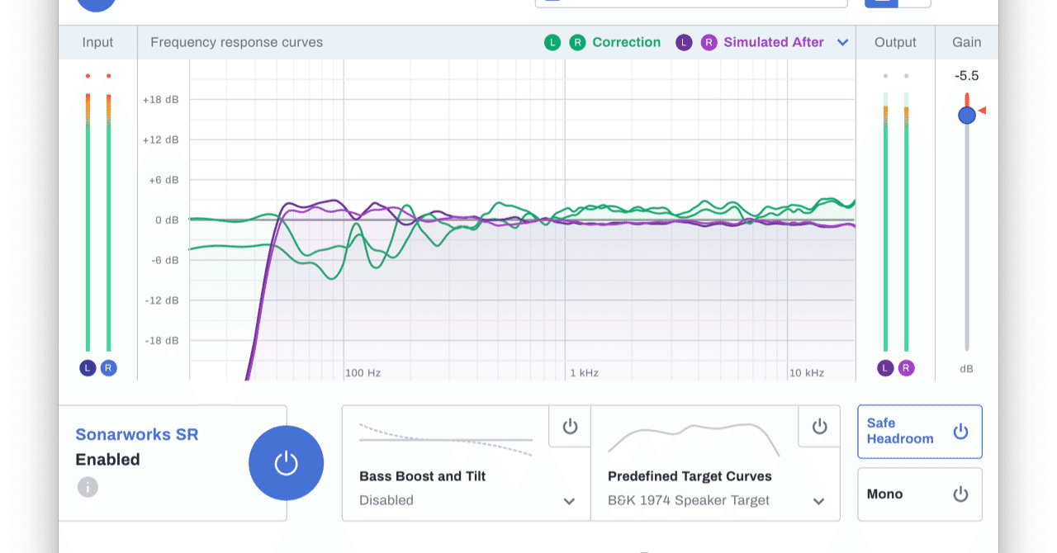Click the input meter R channel badge
The image size is (1057, 553).
pyautogui.click(x=109, y=368)
